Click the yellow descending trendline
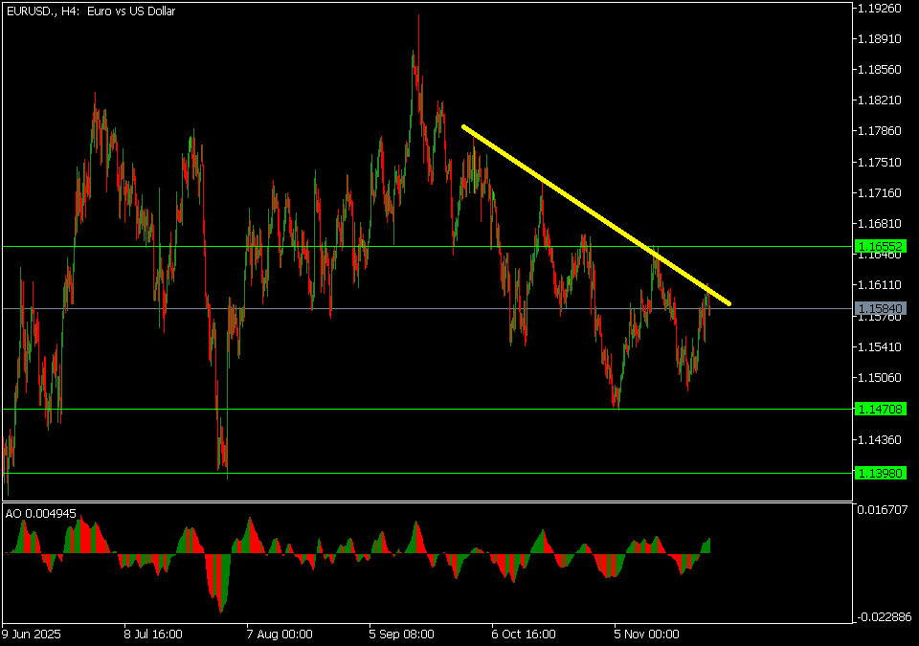The image size is (919, 646). click(x=595, y=215)
